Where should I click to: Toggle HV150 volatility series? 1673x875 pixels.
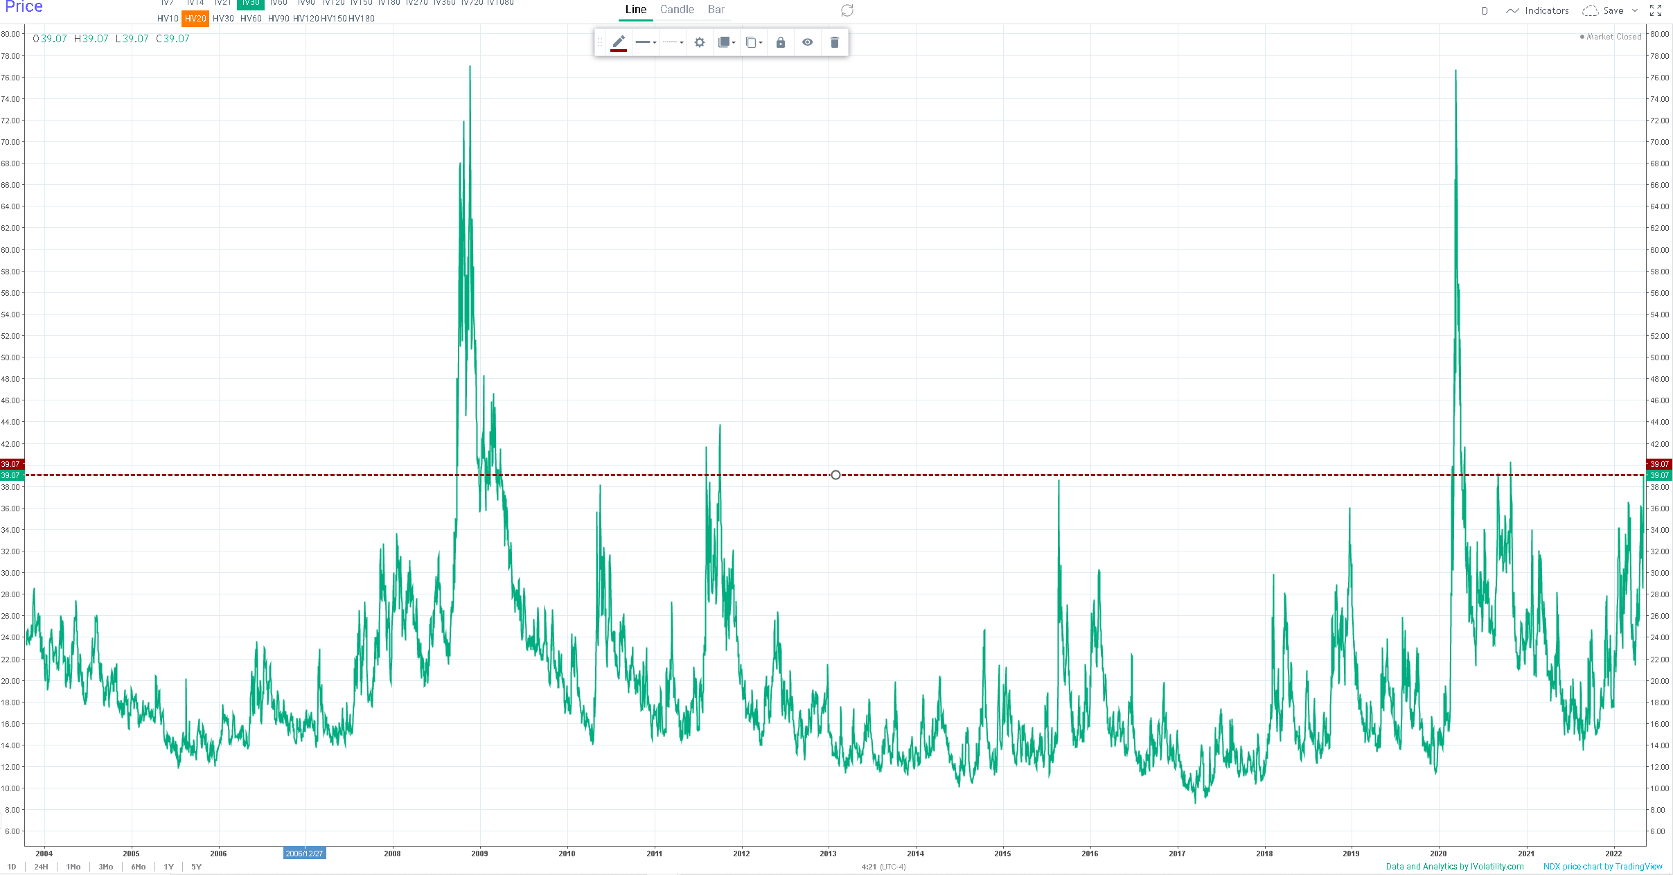coord(334,19)
